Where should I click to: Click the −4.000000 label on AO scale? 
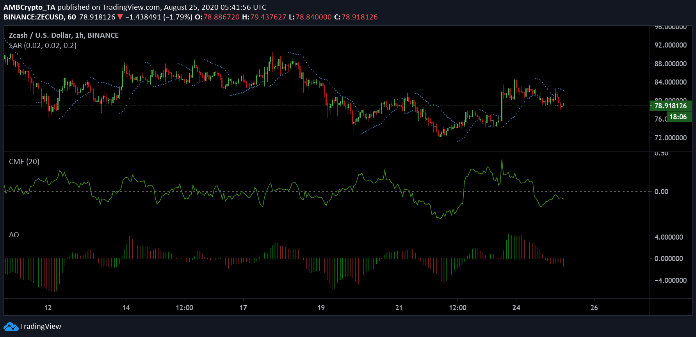click(668, 281)
